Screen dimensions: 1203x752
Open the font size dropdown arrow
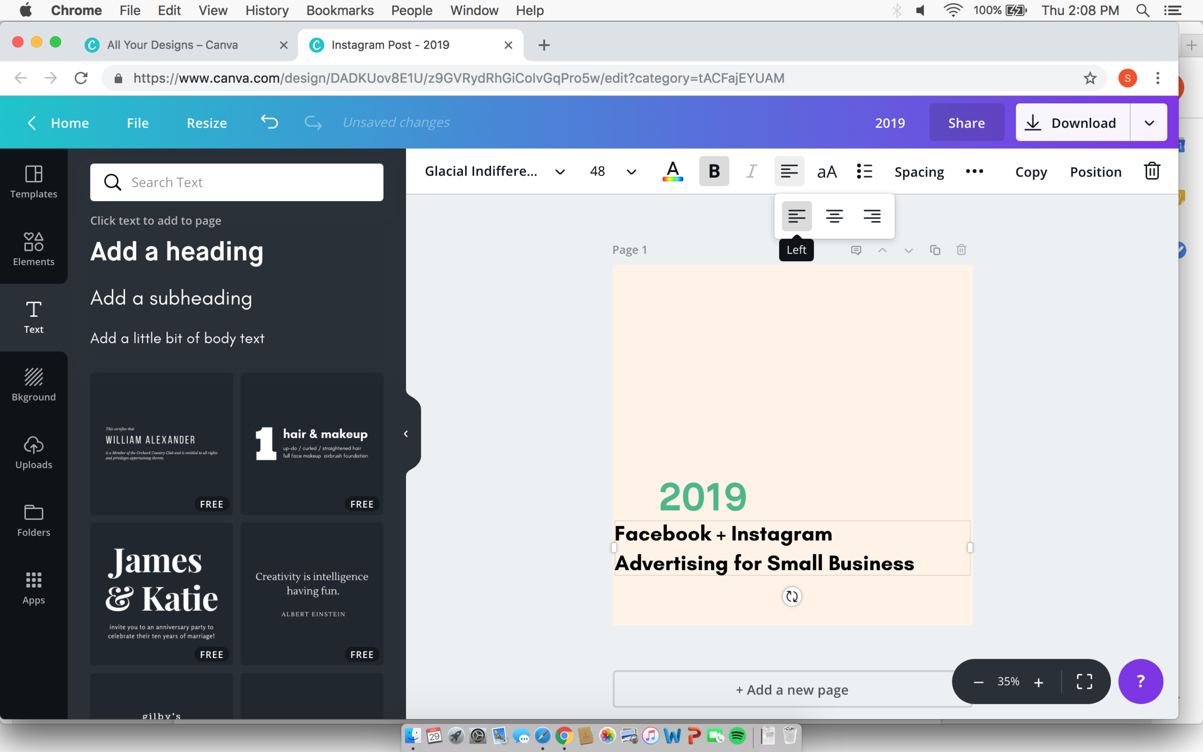631,172
